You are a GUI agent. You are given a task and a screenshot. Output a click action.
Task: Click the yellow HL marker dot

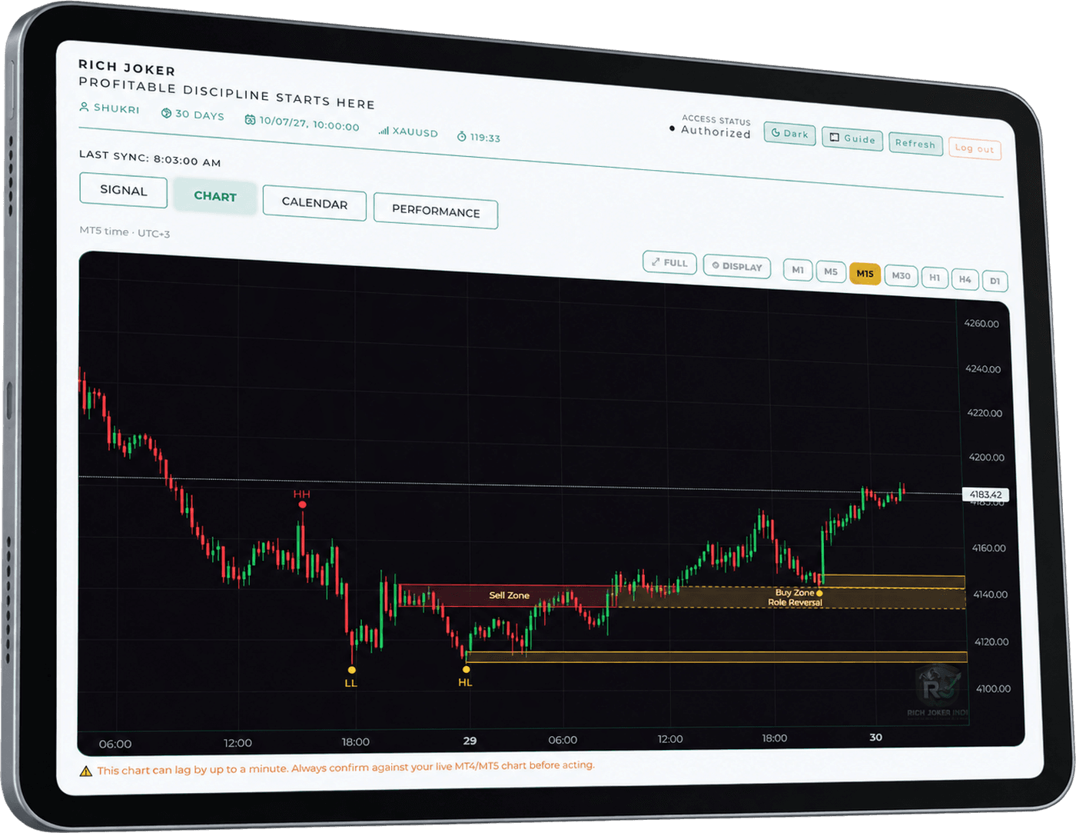coord(466,669)
